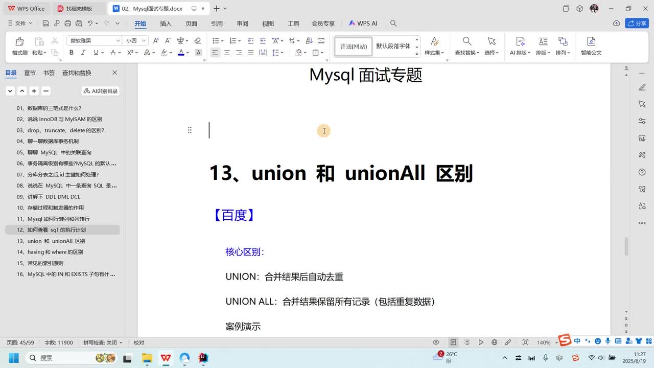Open the 选择 select dropdown
The image size is (654, 368).
tap(492, 53)
